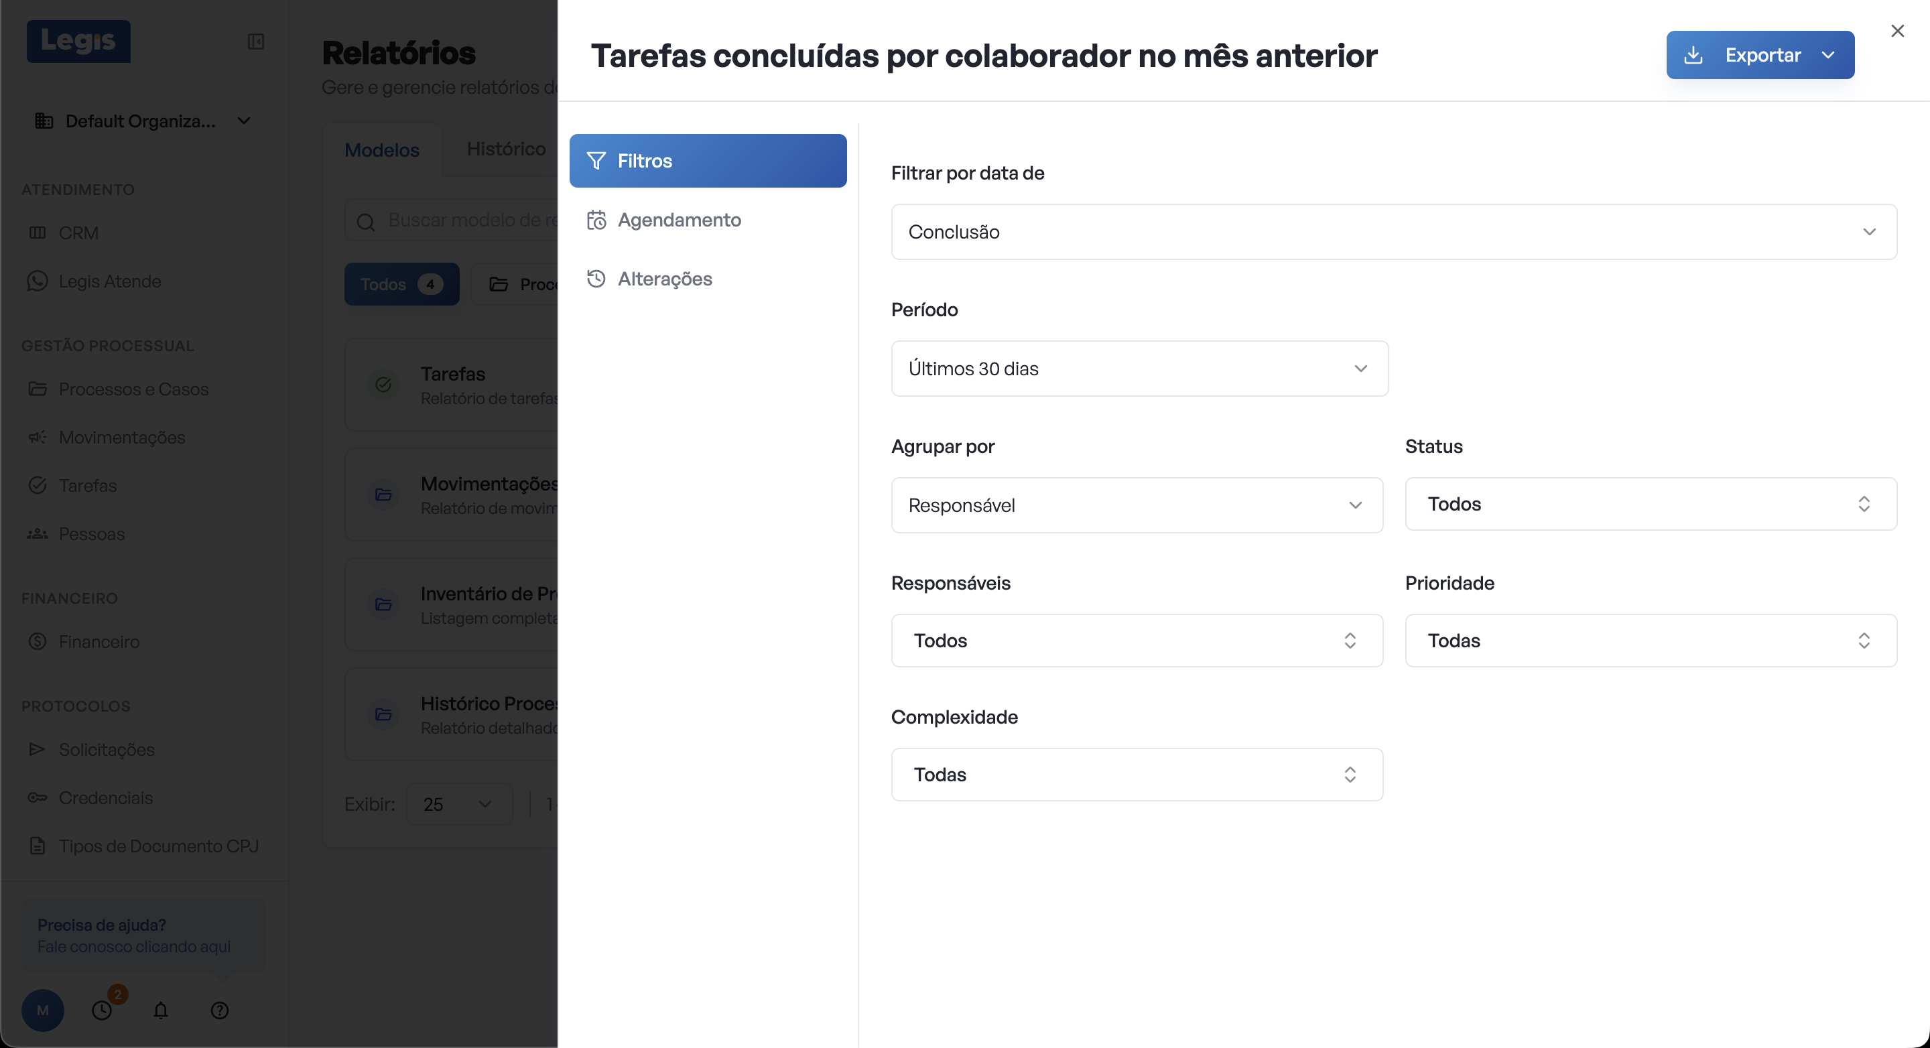Open the Status Todos selector
The image size is (1930, 1048).
tap(1651, 504)
